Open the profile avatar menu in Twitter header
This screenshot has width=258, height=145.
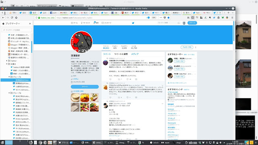(x=184, y=23)
